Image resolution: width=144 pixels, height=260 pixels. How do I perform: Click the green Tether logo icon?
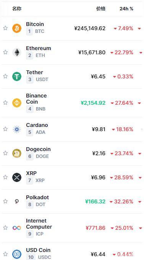tap(17, 76)
